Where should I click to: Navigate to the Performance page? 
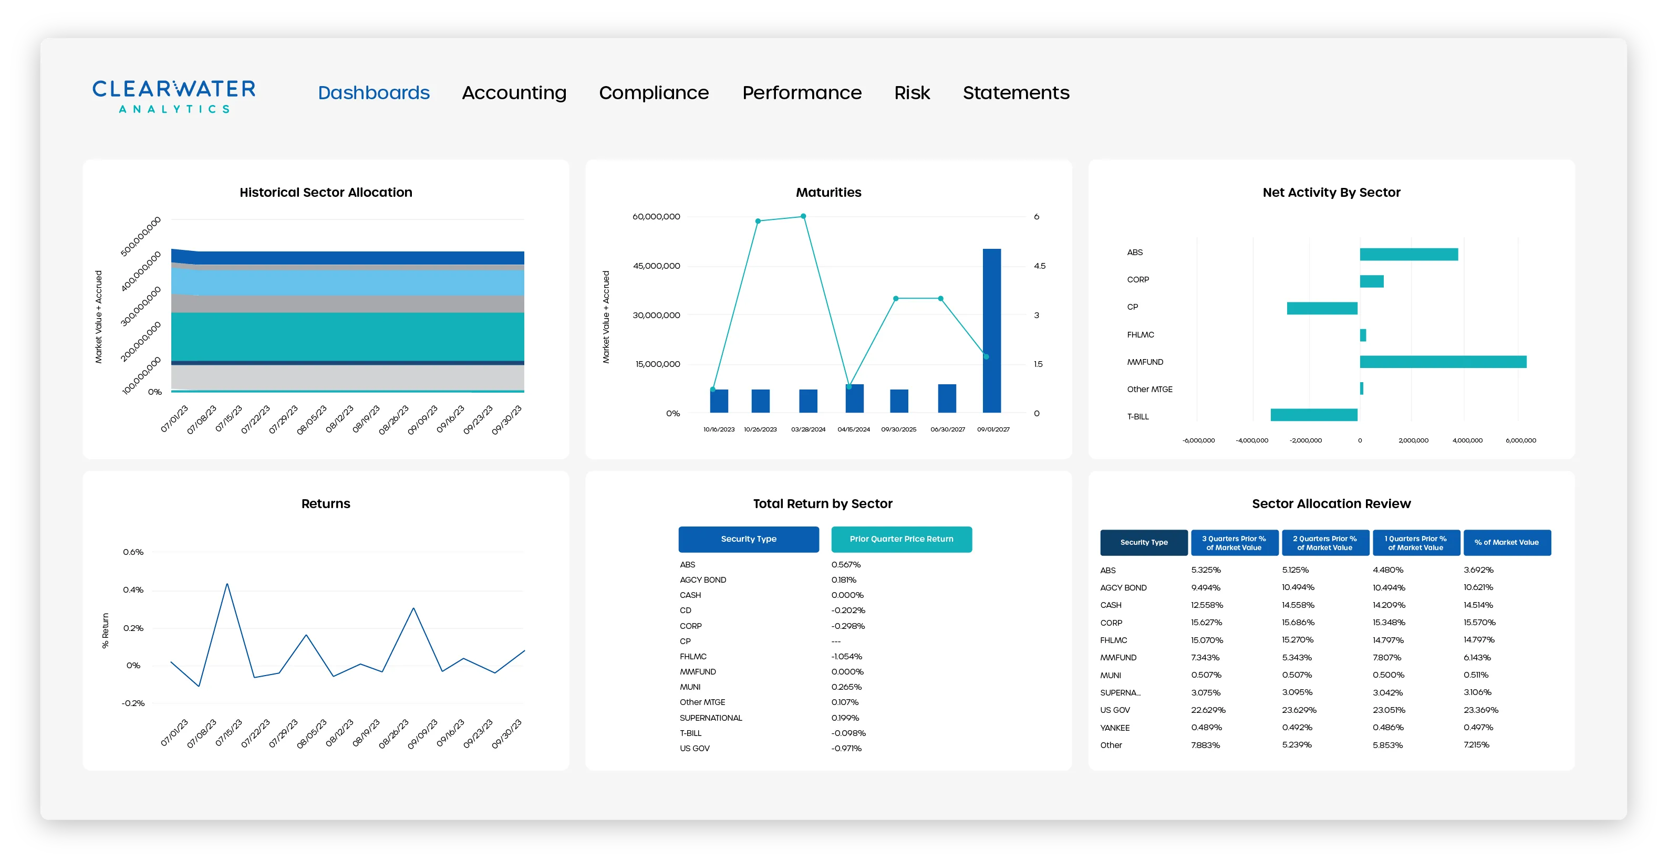(802, 92)
